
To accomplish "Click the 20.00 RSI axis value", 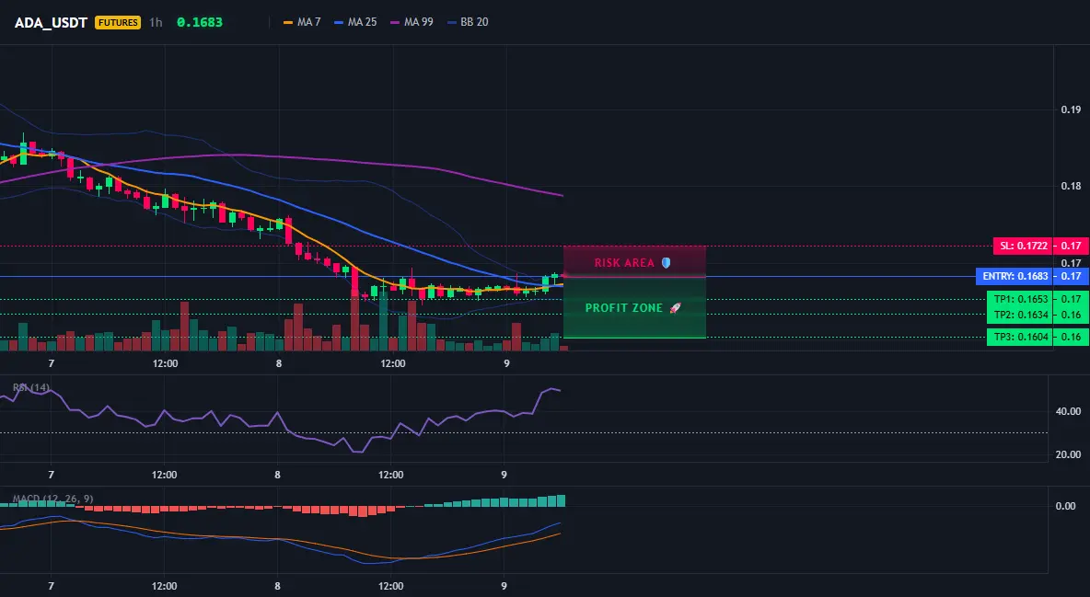I will [1069, 454].
